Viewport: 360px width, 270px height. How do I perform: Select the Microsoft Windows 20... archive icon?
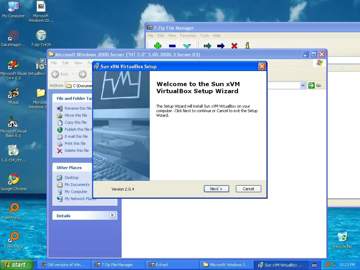pos(41,12)
